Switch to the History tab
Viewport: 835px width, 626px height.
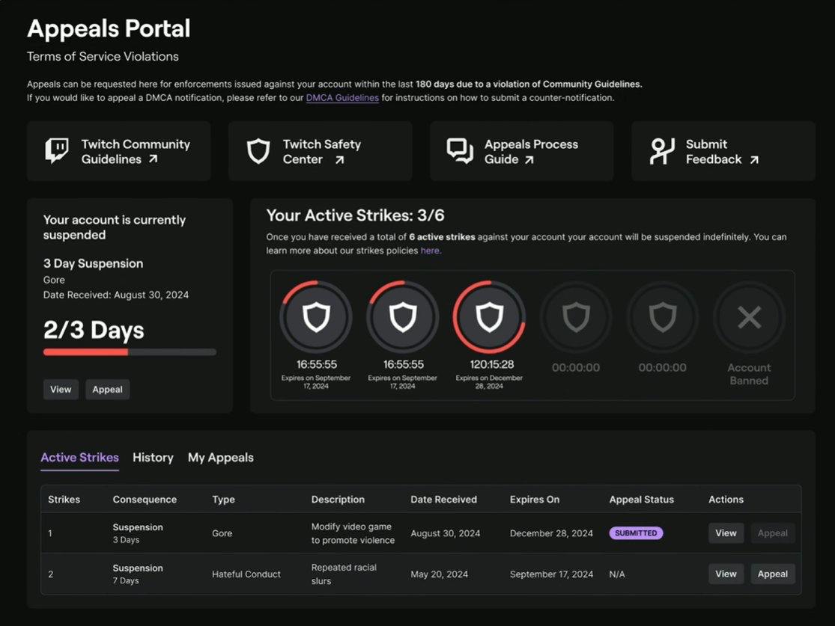[x=153, y=458]
